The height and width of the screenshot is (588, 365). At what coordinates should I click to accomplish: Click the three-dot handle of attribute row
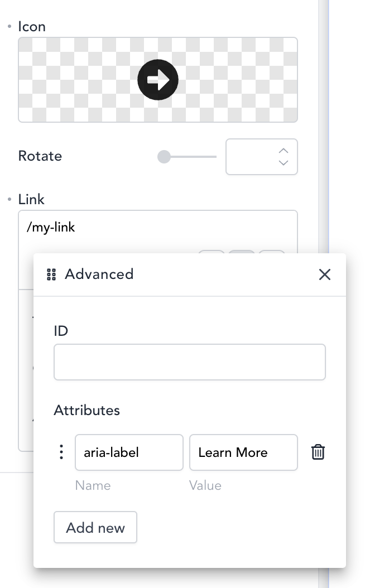62,452
